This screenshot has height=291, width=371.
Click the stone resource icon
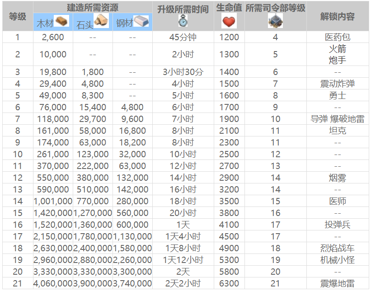pyautogui.click(x=101, y=21)
